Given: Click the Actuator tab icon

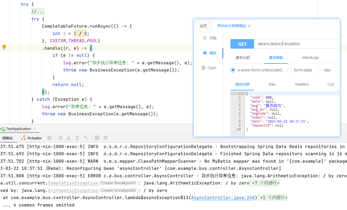Looking at the screenshot, I should point(23,138).
